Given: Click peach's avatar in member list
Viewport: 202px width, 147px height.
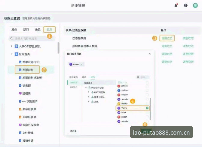Looking at the screenshot, I should 119,117.
